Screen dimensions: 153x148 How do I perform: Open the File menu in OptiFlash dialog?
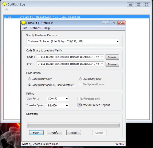click(x=25, y=28)
